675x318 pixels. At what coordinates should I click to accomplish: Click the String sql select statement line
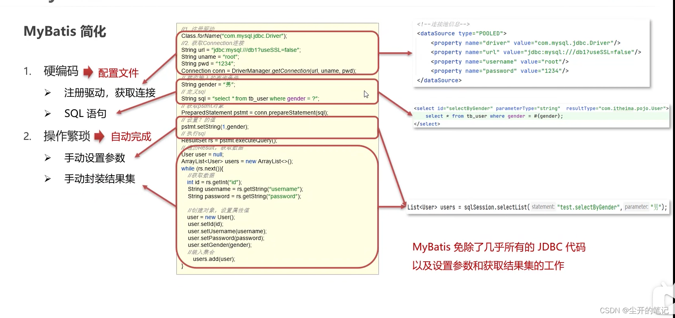point(250,98)
